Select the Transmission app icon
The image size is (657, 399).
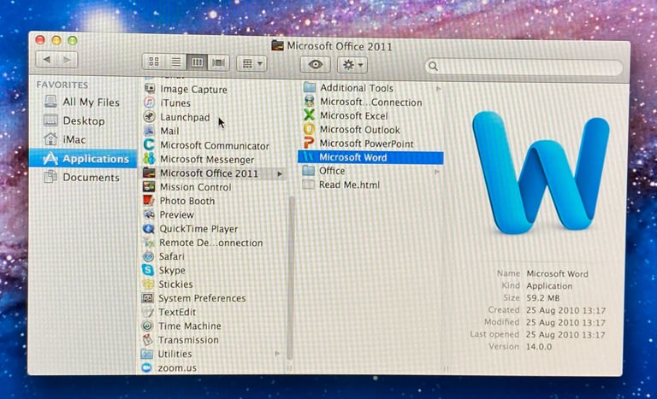tap(147, 339)
